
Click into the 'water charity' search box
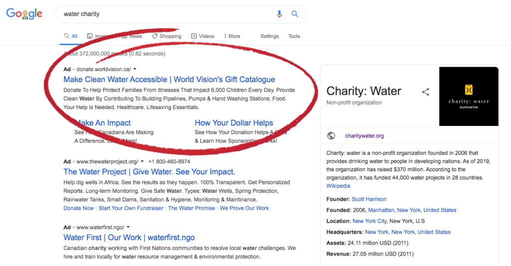click(165, 14)
